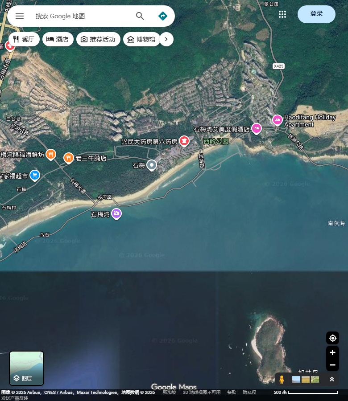Image resolution: width=348 pixels, height=401 pixels.
Task: Click the 梅湾隆福海鲜坊 restaurant pin
Action: [51, 155]
